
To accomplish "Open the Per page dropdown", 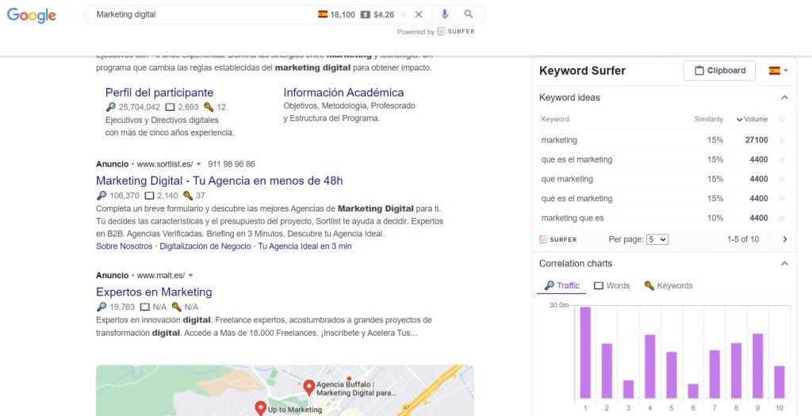I will pyautogui.click(x=657, y=239).
